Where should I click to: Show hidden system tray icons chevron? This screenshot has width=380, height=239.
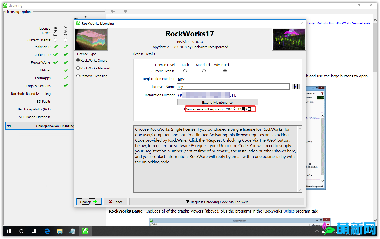point(317,231)
